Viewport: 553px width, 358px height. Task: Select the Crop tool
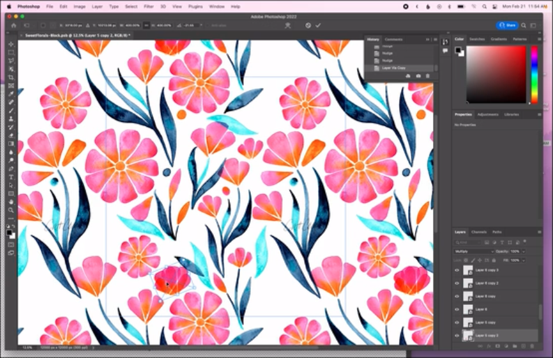pyautogui.click(x=11, y=77)
